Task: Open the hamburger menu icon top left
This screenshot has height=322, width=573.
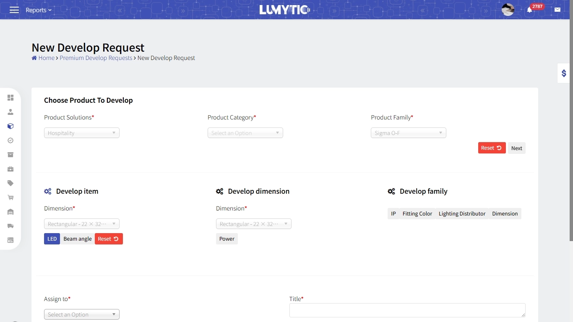Action: [14, 10]
